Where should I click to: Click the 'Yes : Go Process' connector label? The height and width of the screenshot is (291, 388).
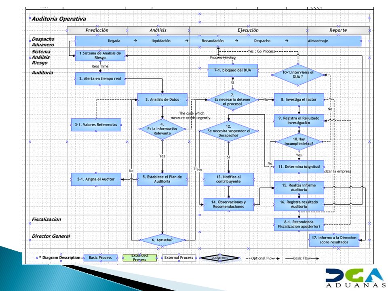[x=261, y=51]
